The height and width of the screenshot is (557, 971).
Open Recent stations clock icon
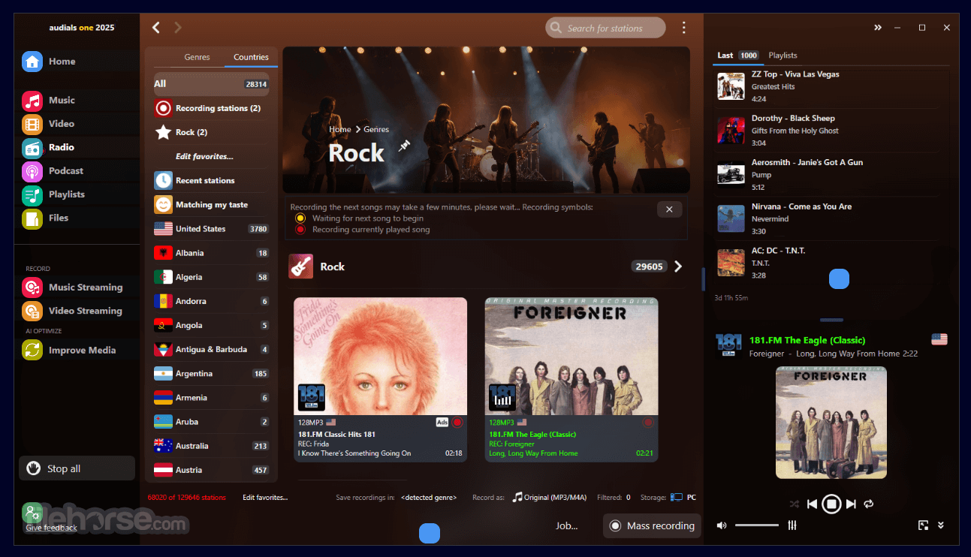163,180
